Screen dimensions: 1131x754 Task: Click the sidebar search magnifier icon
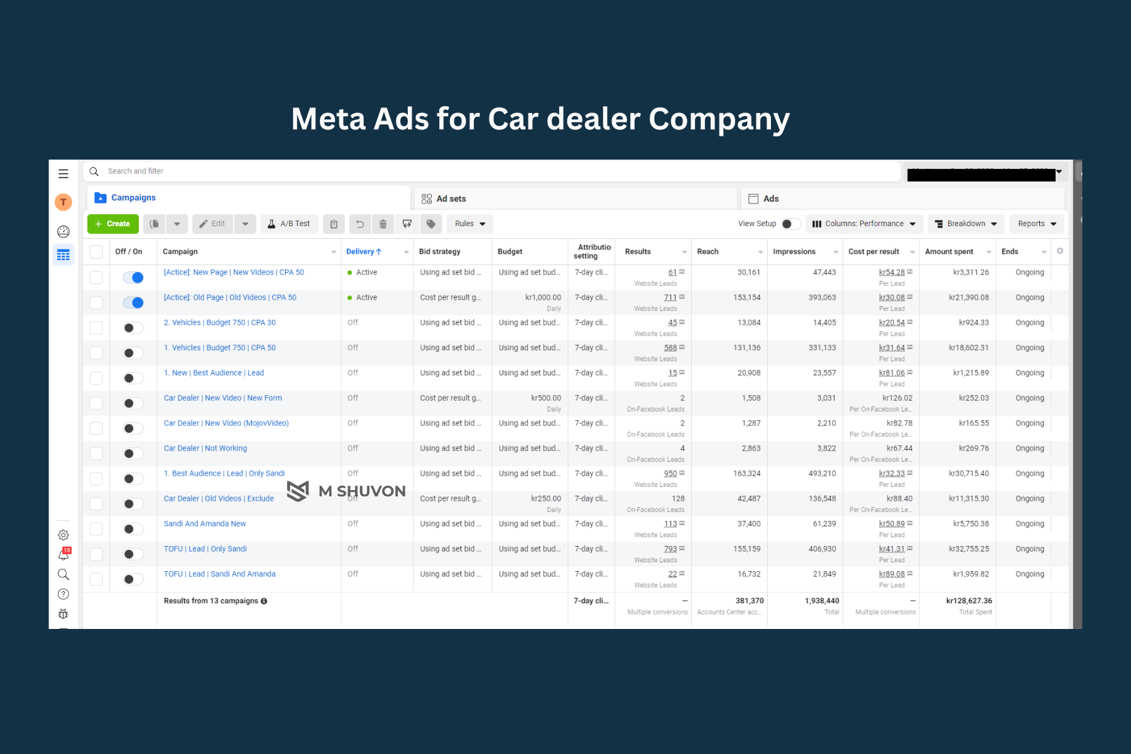[63, 574]
